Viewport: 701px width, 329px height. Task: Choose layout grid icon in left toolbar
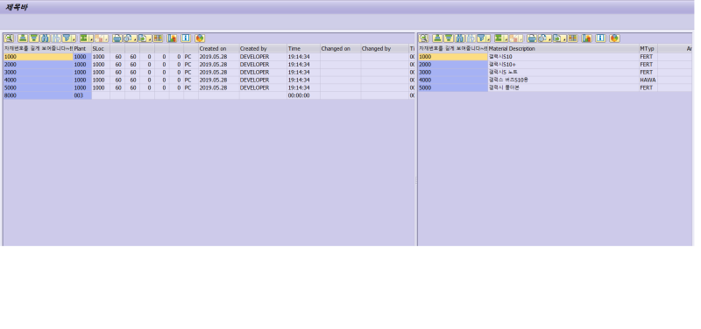[158, 38]
